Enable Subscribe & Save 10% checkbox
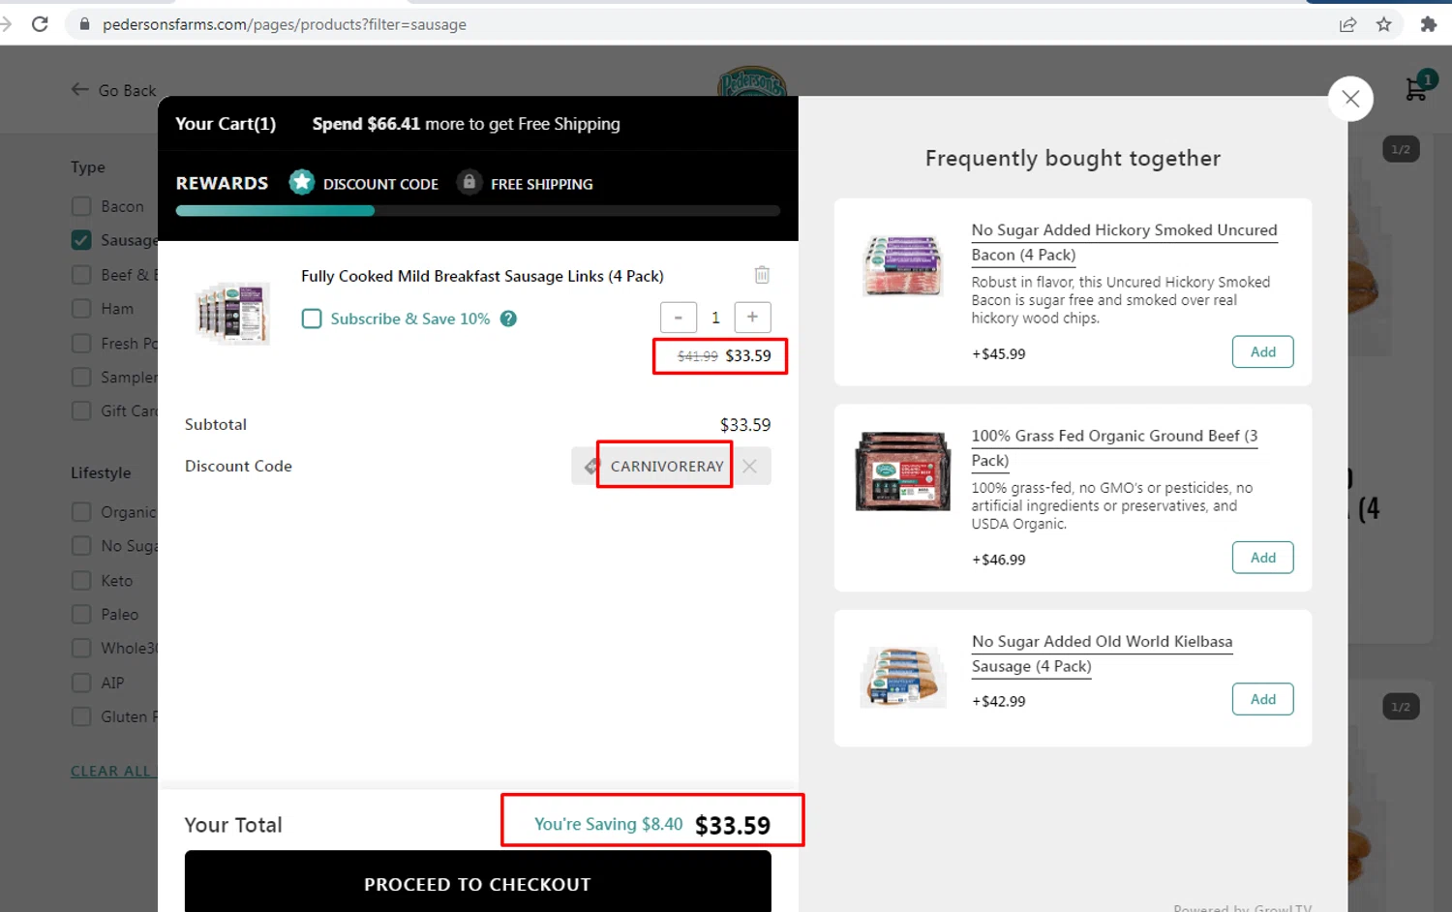 (x=312, y=319)
